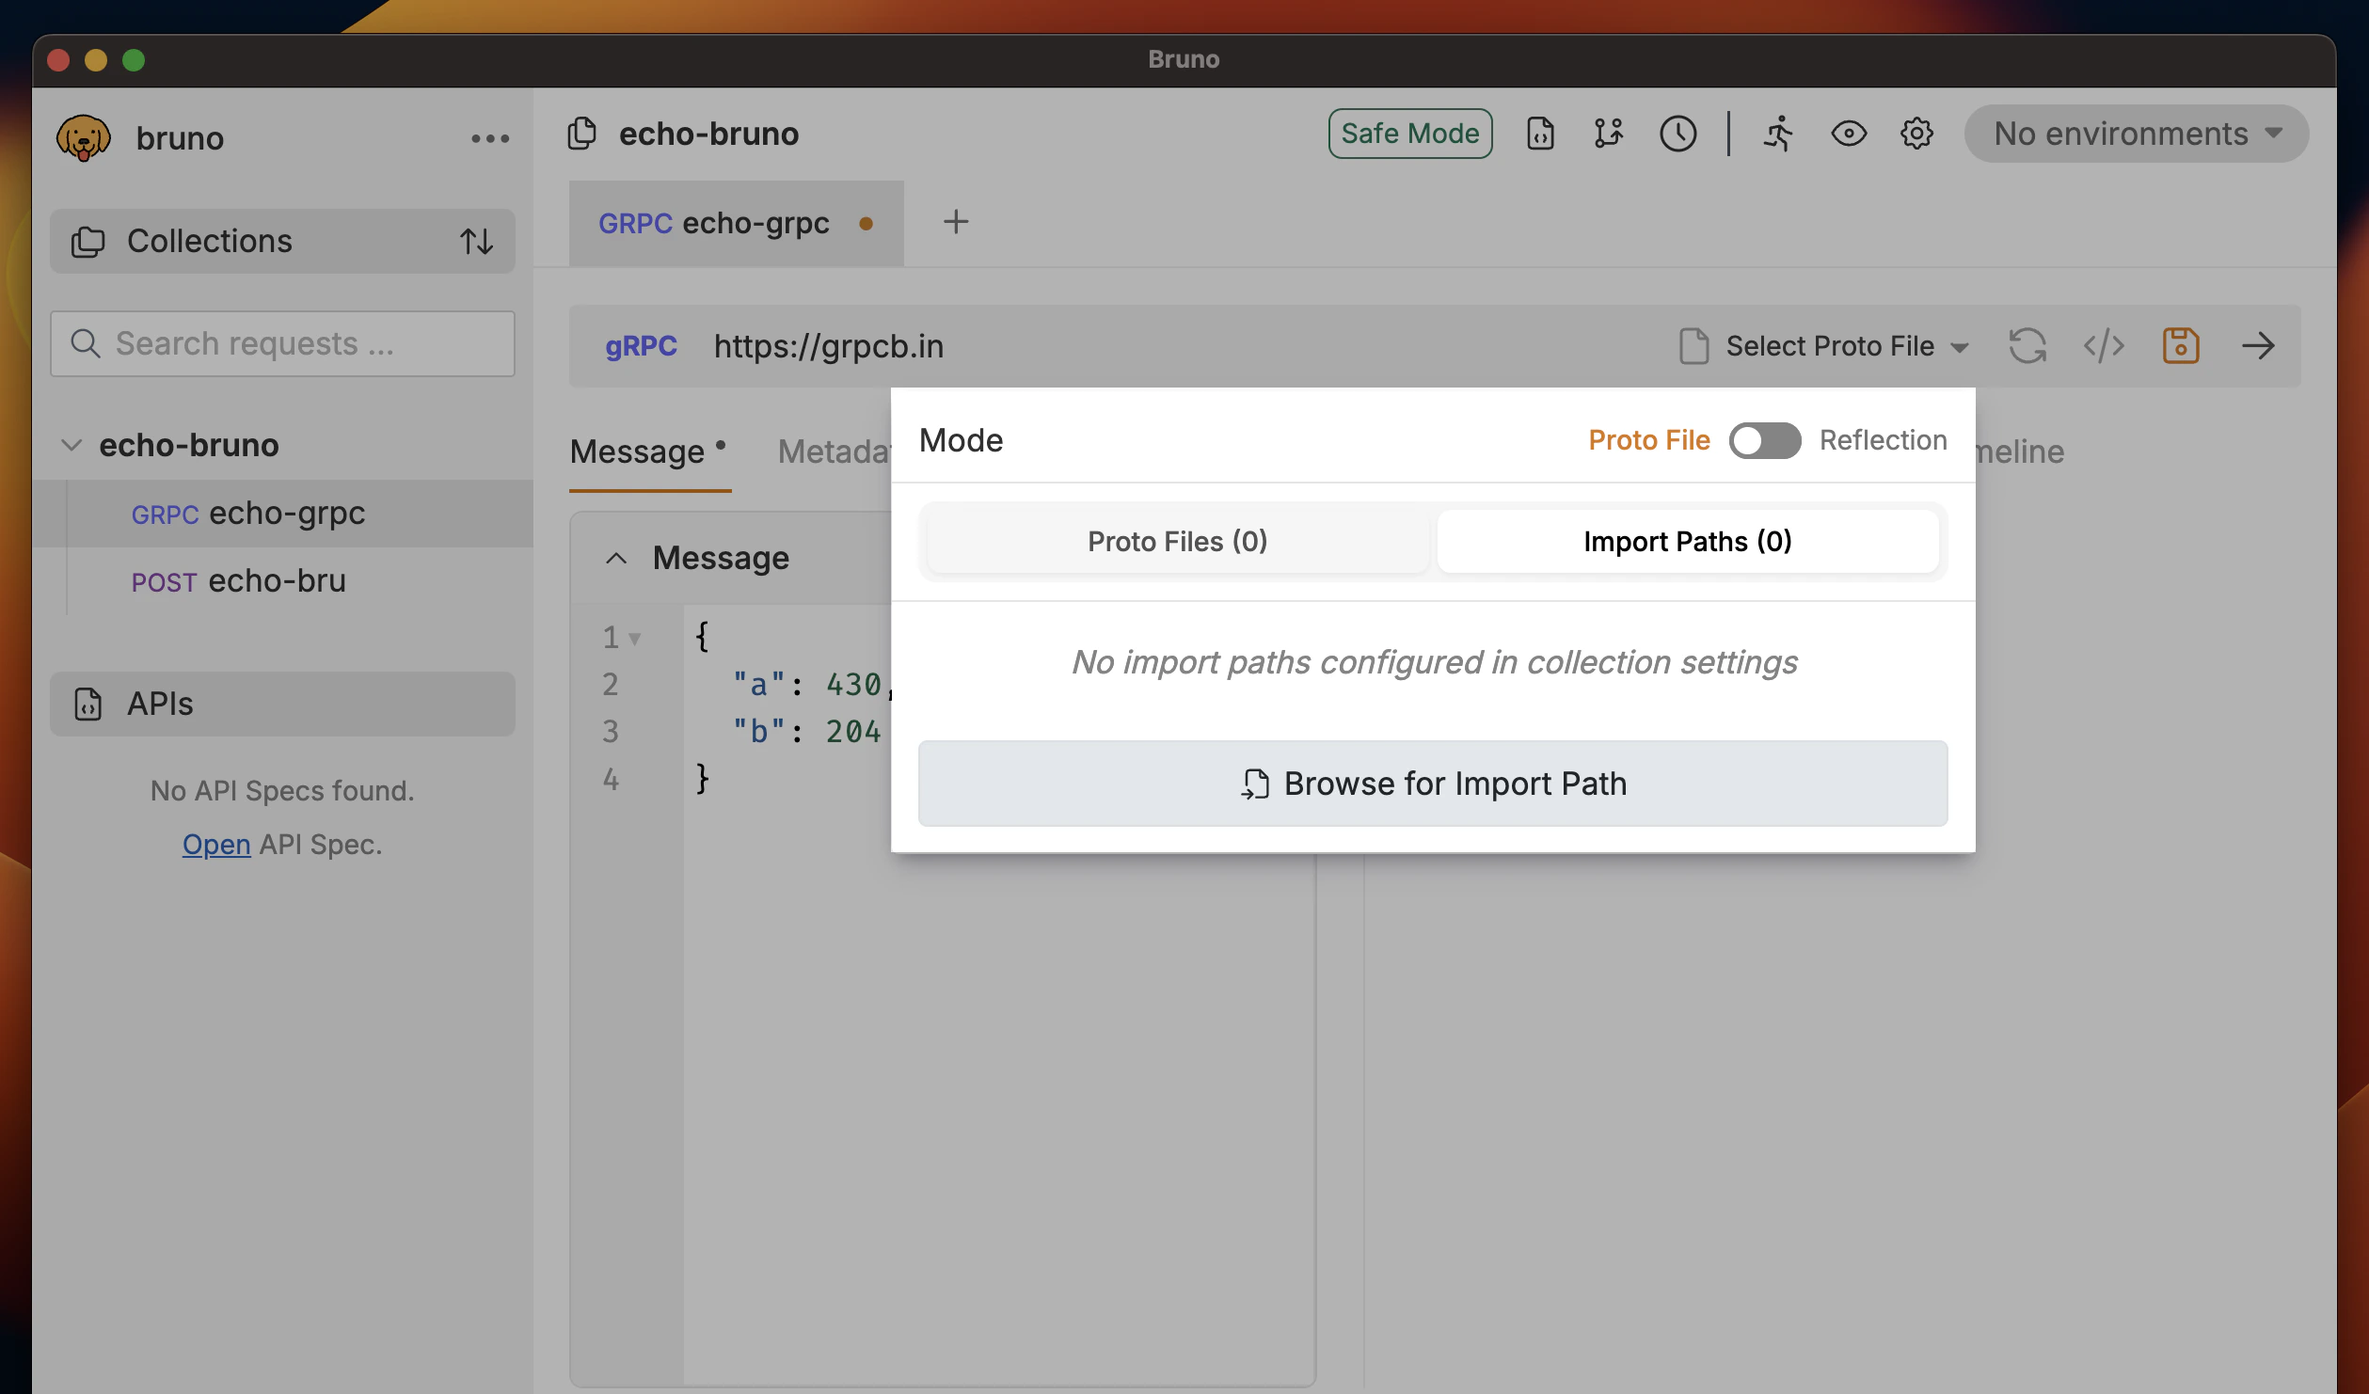View request history via the clock icon
Screen dimensions: 2369x1394
[x=1678, y=134]
